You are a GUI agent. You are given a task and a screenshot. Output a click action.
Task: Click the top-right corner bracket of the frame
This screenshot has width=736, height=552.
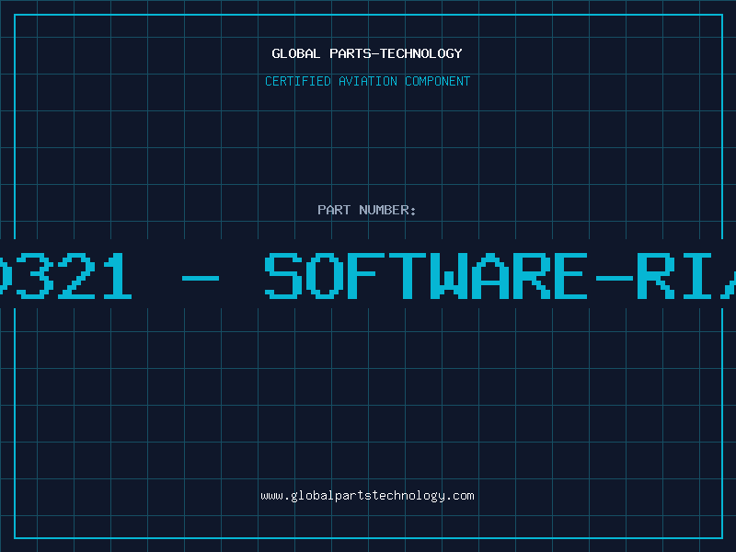click(x=719, y=17)
